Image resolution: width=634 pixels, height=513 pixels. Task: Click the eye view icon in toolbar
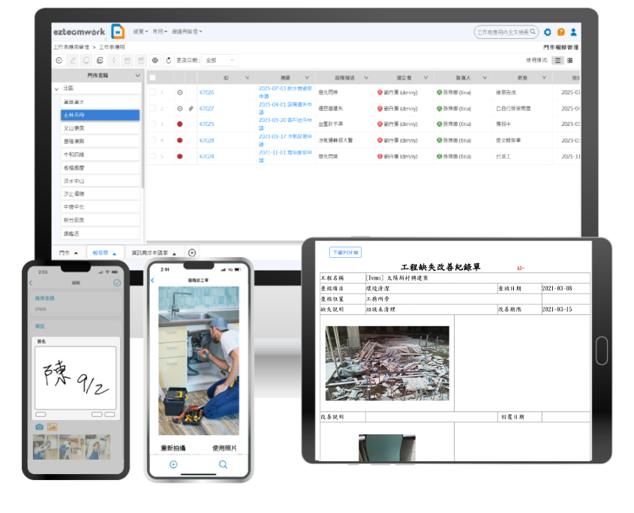[x=155, y=61]
